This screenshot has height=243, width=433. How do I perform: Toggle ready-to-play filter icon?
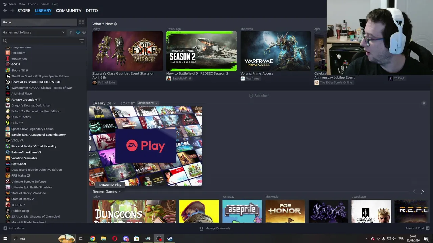84,32
